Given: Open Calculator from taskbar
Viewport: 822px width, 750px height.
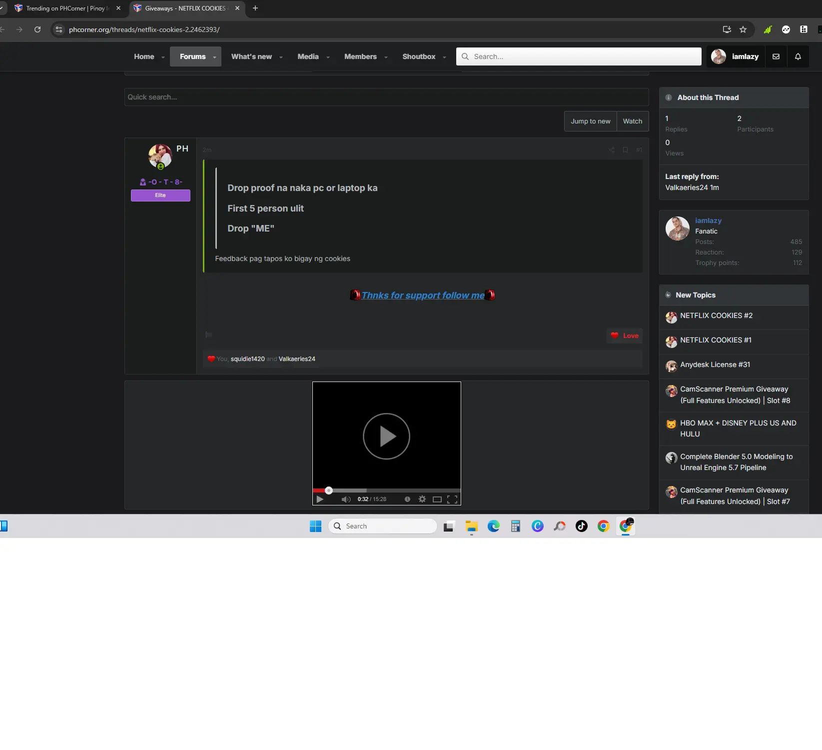Looking at the screenshot, I should pyautogui.click(x=515, y=526).
